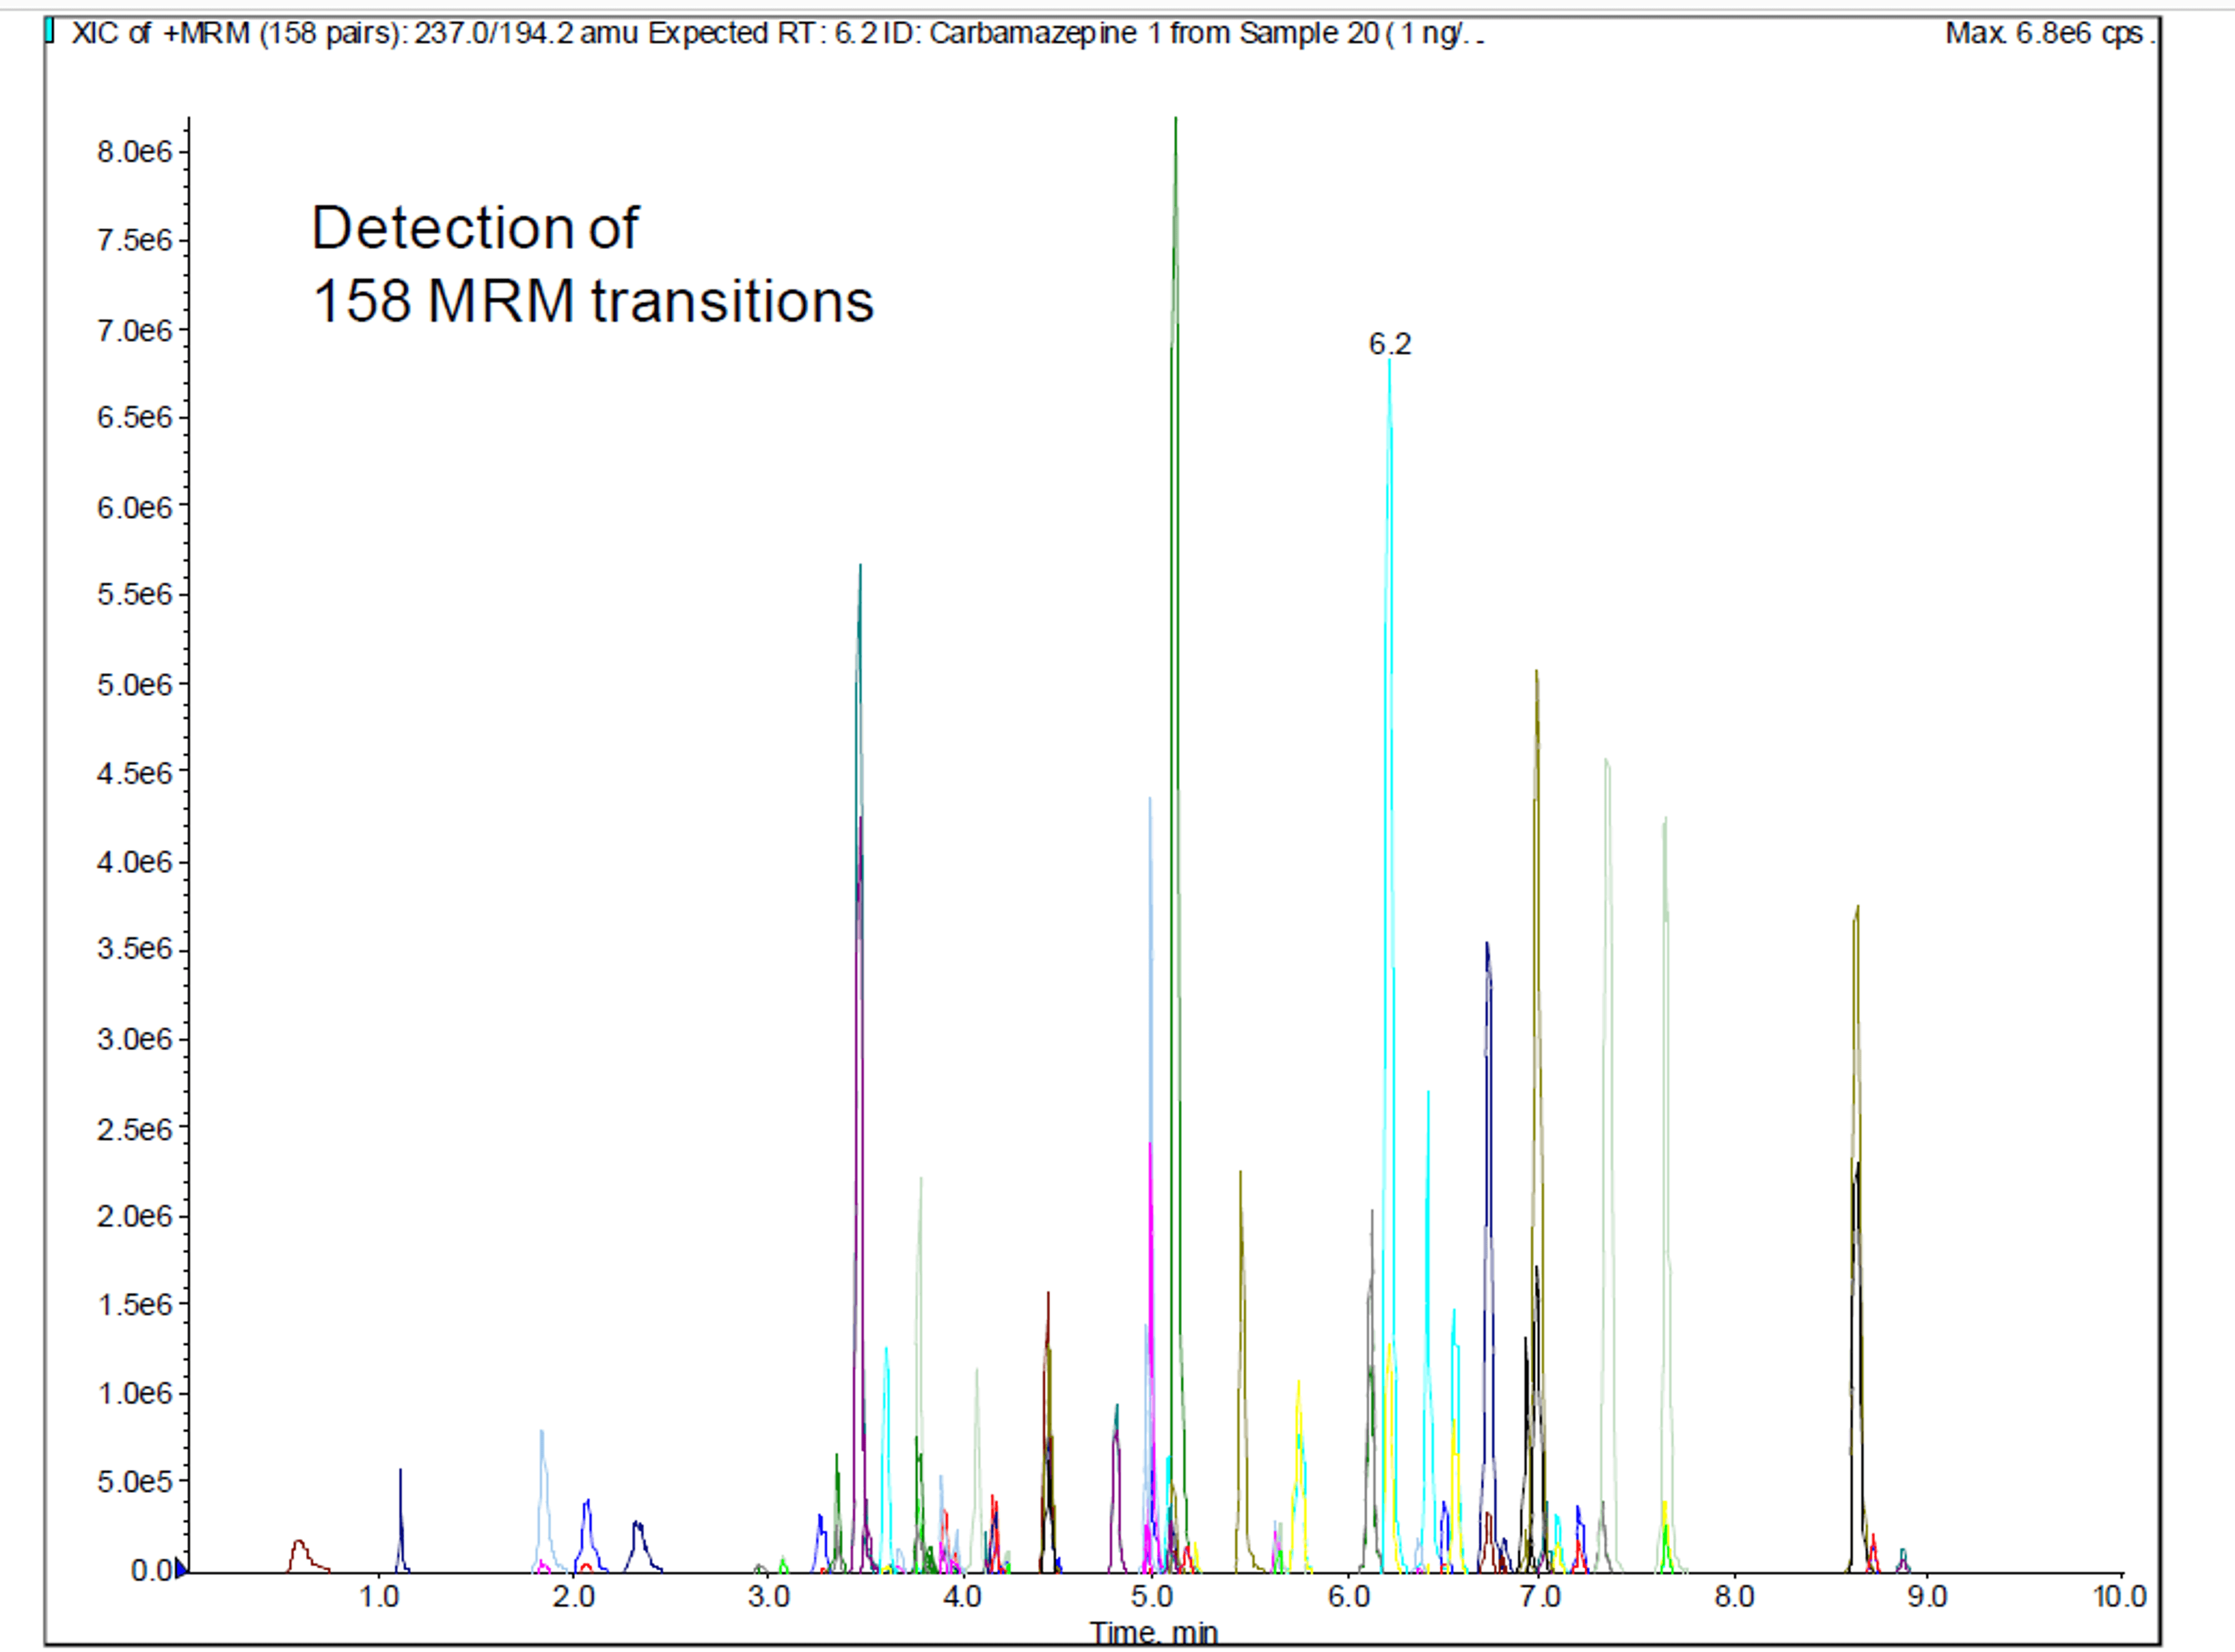Screen dimensions: 2235x1652
Task: Click the '6.2' peak retention time label
Action: [x=1389, y=344]
